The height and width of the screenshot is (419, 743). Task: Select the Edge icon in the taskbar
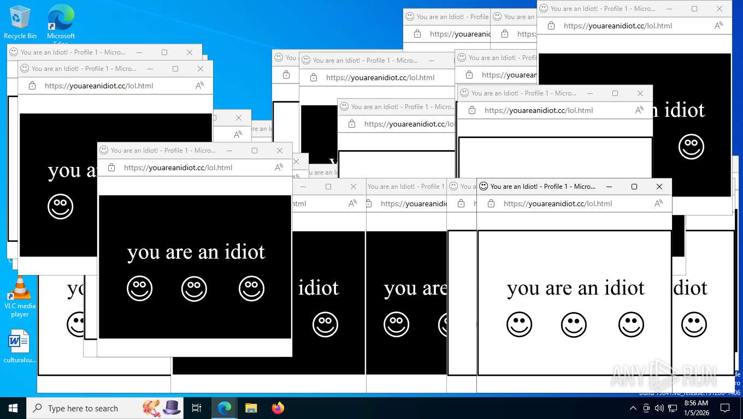pyautogui.click(x=225, y=408)
